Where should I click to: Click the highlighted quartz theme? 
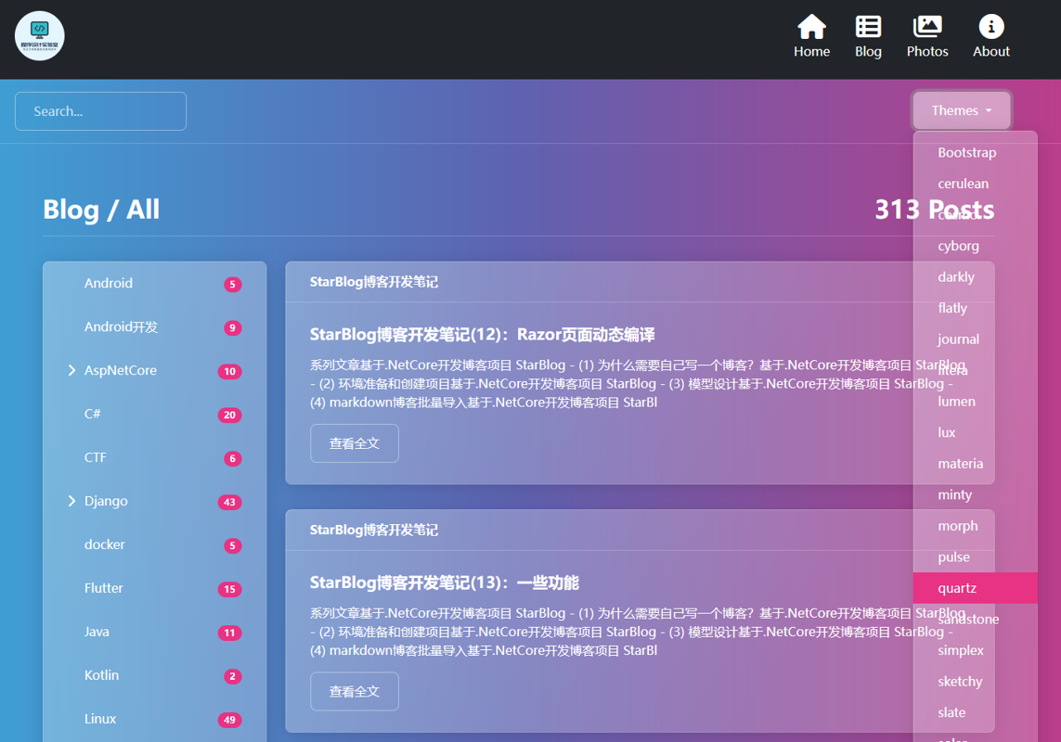(x=975, y=588)
